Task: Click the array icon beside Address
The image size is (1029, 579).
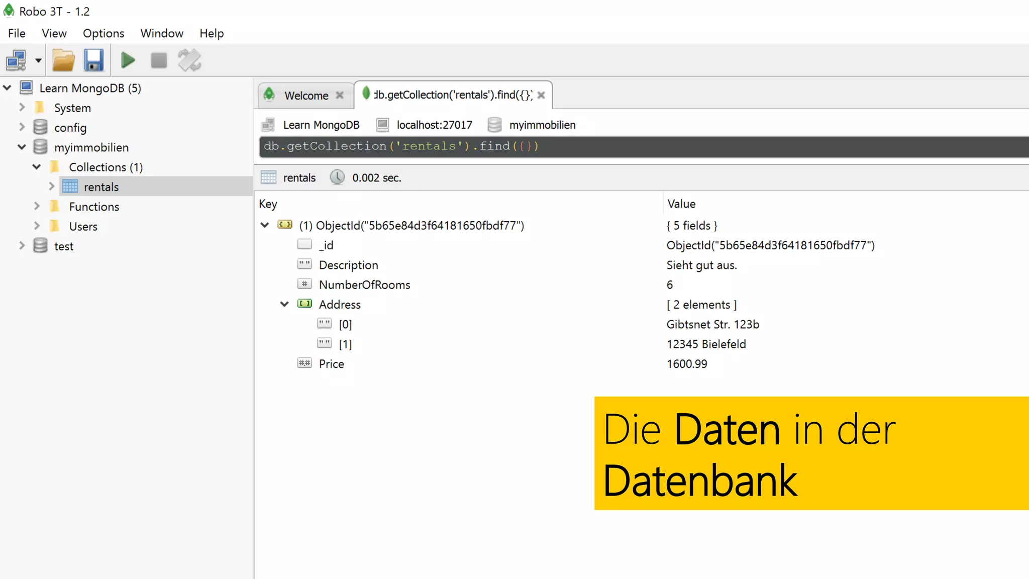Action: (x=304, y=304)
